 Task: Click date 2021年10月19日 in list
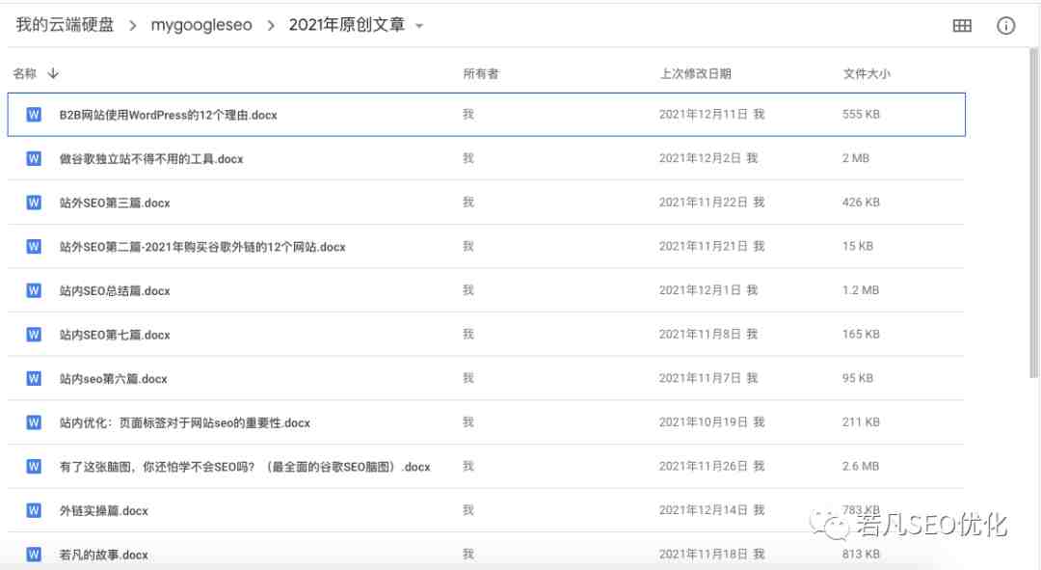click(703, 422)
